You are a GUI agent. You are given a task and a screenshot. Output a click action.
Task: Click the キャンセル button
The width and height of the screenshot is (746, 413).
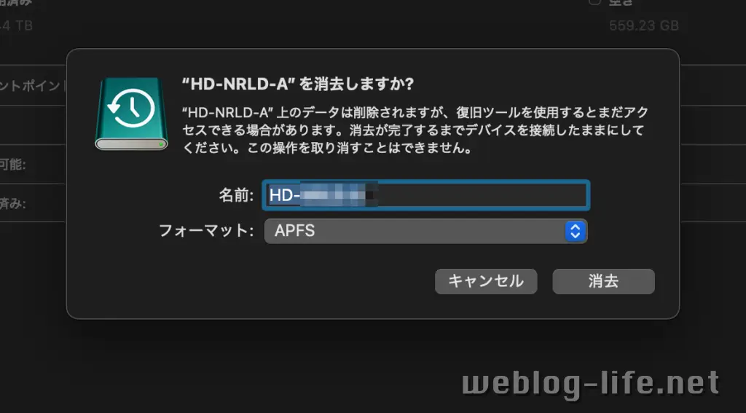click(486, 281)
